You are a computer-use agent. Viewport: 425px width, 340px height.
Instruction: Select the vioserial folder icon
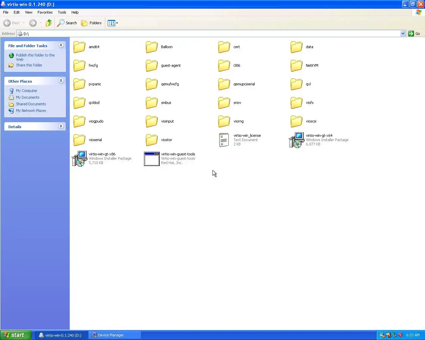point(79,140)
